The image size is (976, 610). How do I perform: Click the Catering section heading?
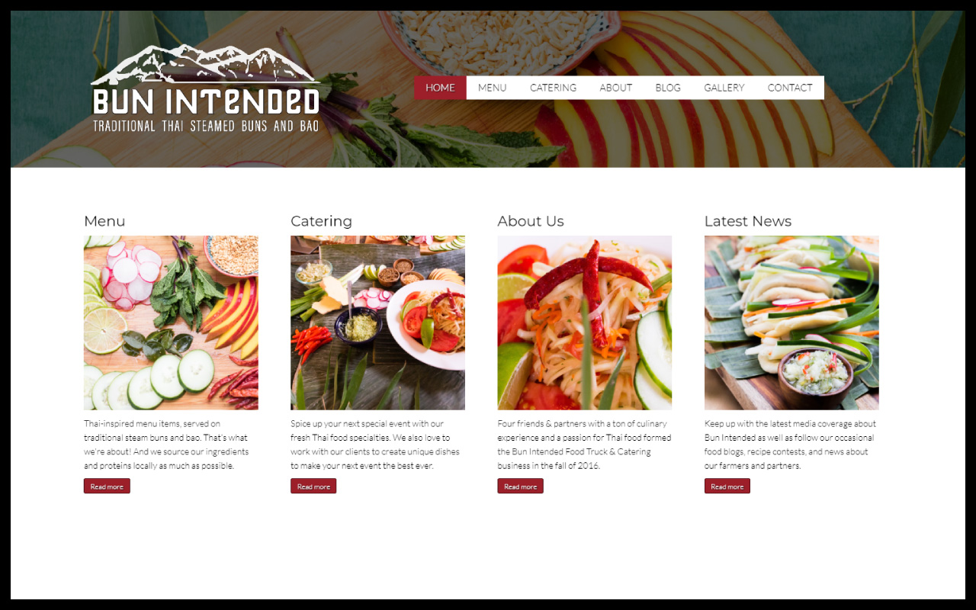(x=321, y=221)
